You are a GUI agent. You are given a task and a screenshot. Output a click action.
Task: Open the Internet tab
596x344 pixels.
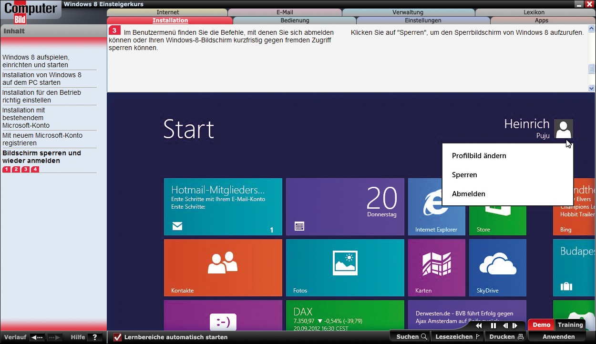pos(168,12)
